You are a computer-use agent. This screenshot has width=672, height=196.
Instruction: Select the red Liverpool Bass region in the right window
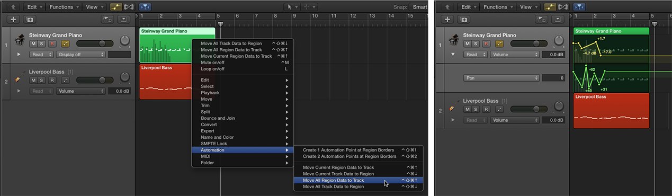[611, 111]
